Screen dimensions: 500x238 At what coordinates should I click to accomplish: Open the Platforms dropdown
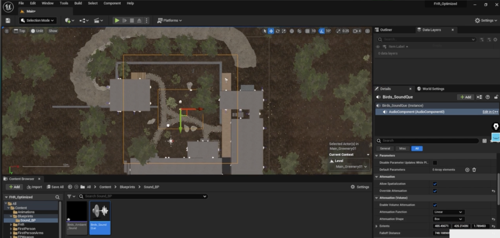[170, 20]
